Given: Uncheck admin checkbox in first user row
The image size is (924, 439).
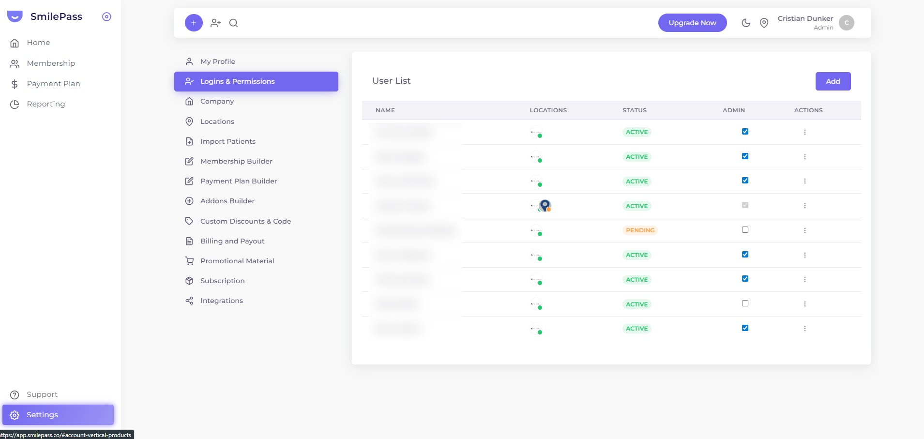Looking at the screenshot, I should point(745,132).
